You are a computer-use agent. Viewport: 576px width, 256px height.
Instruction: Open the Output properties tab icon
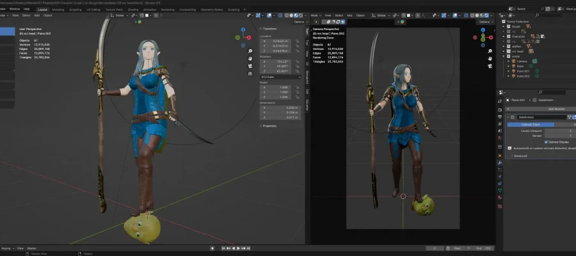(500, 116)
